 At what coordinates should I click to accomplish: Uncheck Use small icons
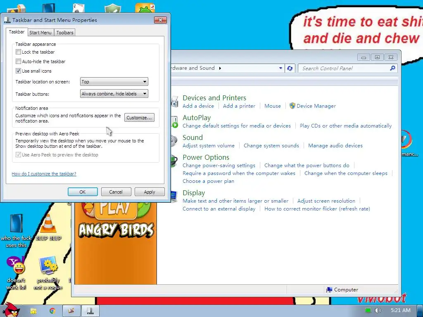click(x=18, y=71)
